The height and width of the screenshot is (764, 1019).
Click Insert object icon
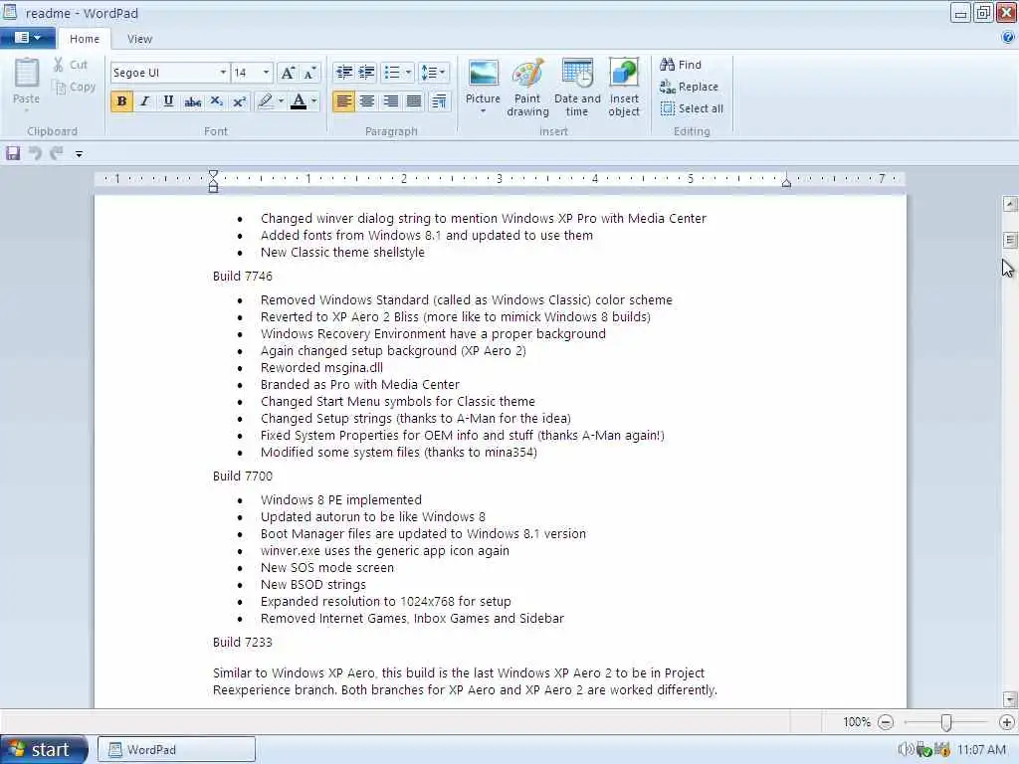pyautogui.click(x=624, y=74)
